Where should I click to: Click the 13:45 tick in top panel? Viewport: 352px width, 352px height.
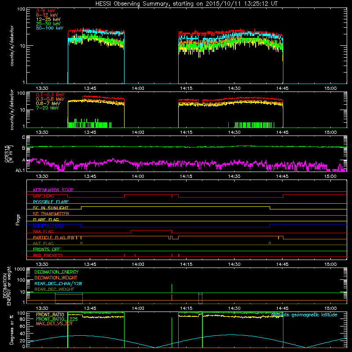(x=90, y=88)
